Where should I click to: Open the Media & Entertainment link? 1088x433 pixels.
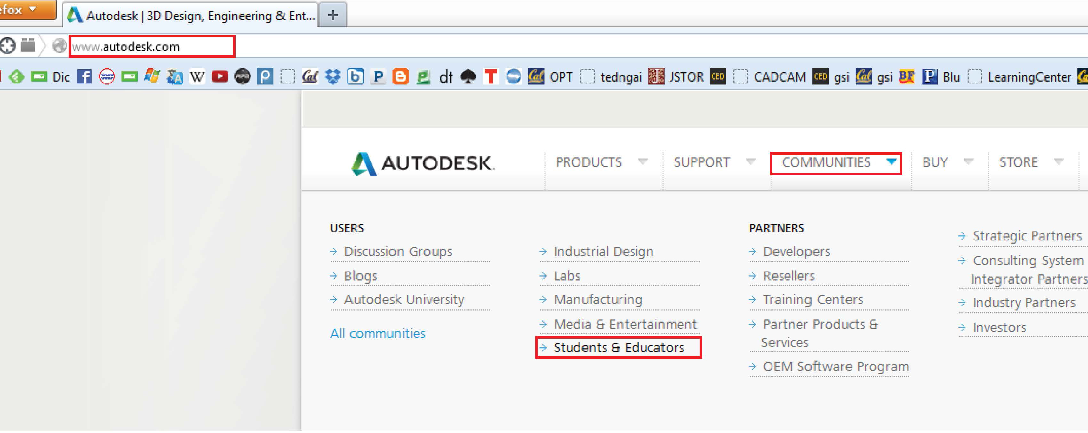(625, 324)
